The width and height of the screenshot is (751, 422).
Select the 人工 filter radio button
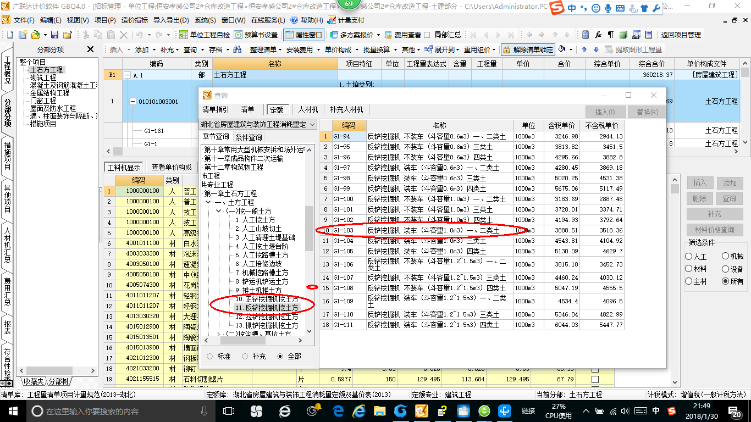pyautogui.click(x=689, y=257)
